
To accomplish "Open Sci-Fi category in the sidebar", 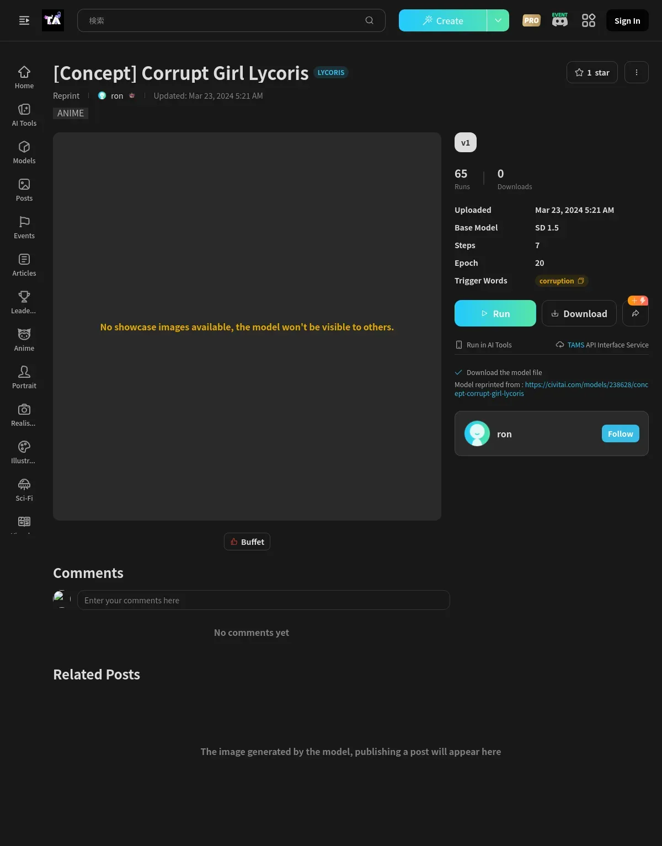I will 24,490.
